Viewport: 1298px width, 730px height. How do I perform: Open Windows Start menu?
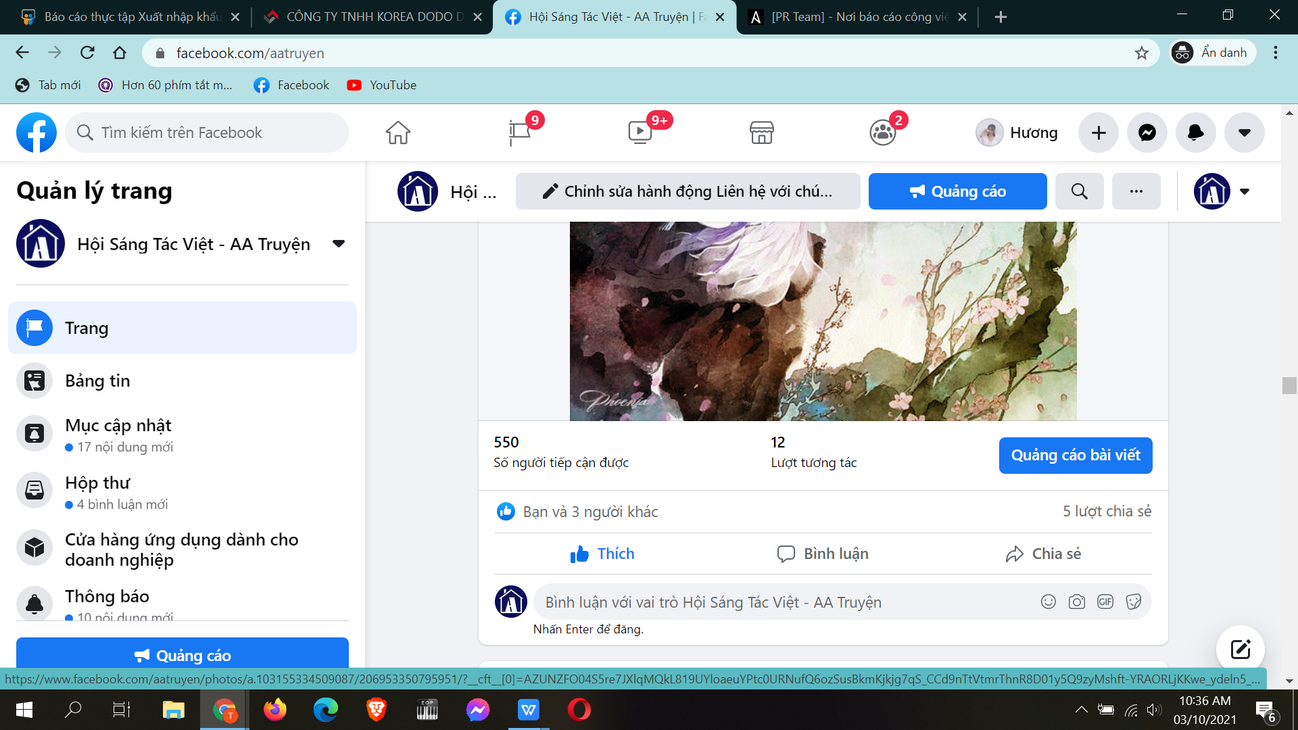tap(24, 710)
